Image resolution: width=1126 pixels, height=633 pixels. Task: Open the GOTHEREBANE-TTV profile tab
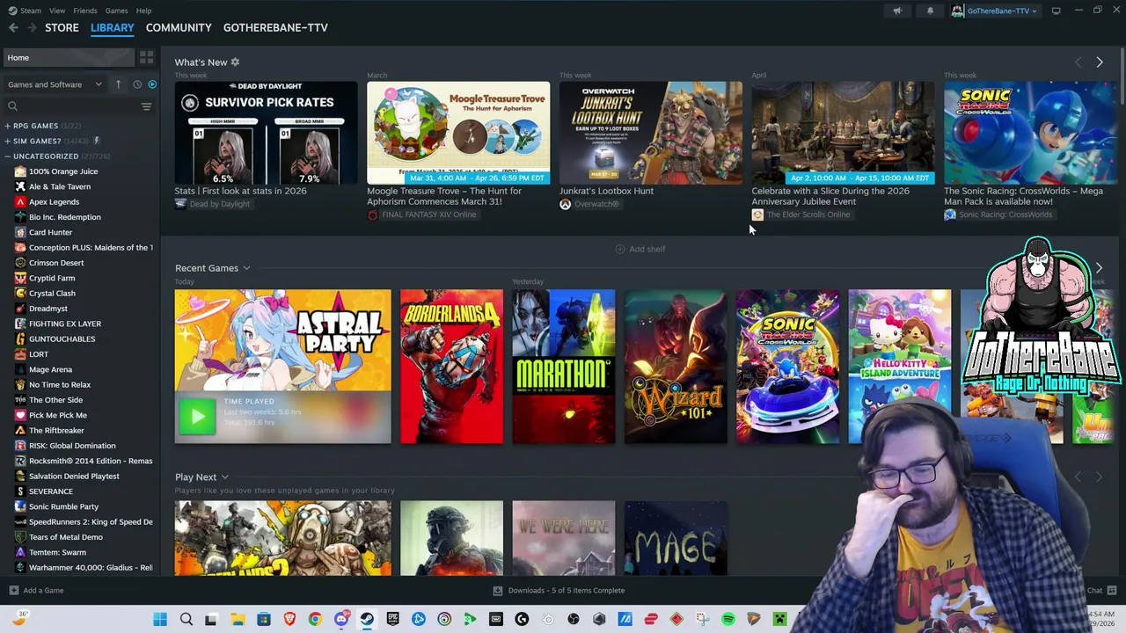(x=275, y=27)
